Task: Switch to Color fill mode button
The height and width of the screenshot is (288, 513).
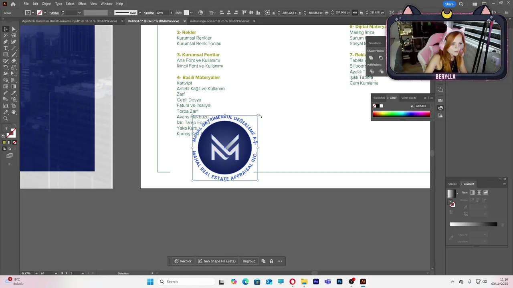Action: click(4, 142)
